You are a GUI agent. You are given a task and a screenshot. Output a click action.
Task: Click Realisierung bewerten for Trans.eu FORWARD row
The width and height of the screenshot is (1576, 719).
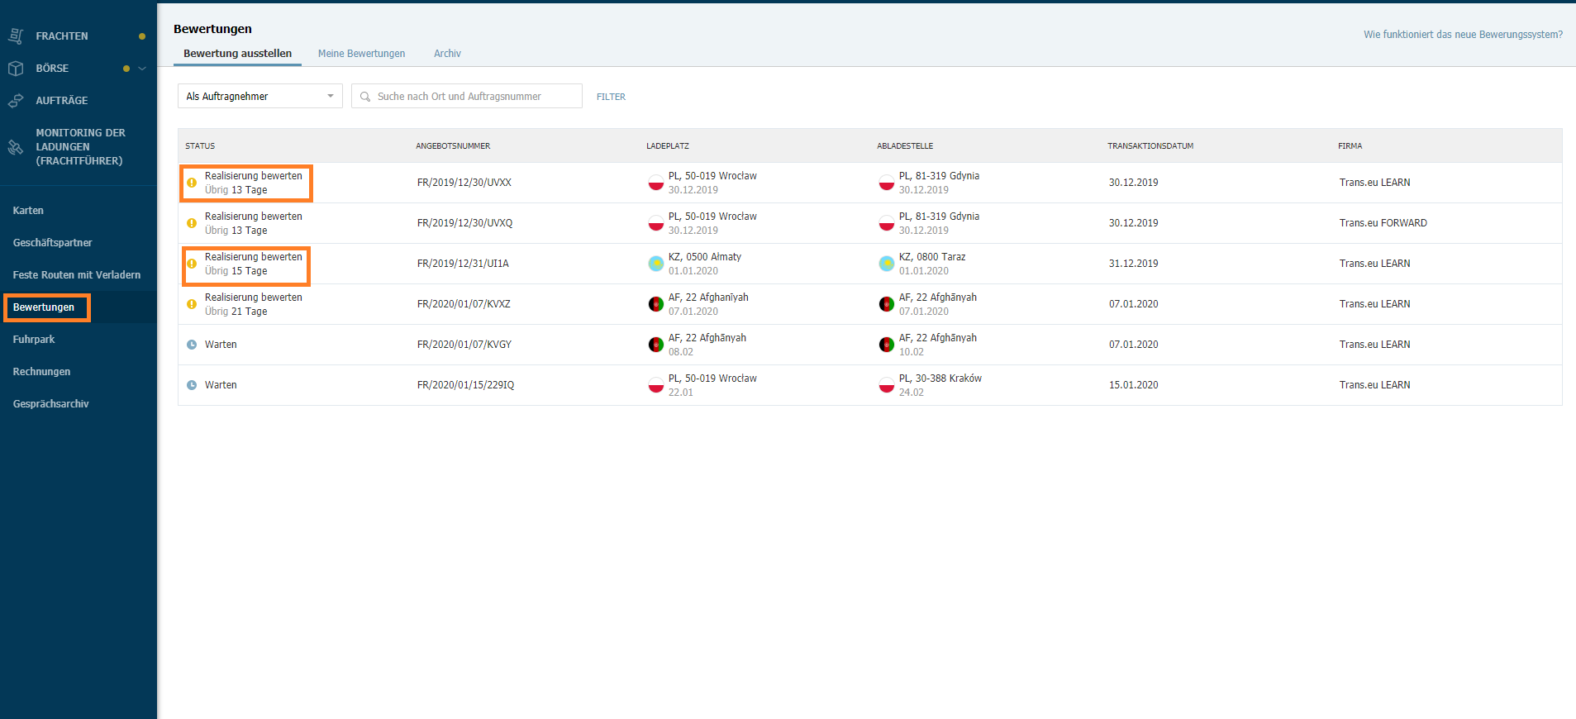[254, 223]
